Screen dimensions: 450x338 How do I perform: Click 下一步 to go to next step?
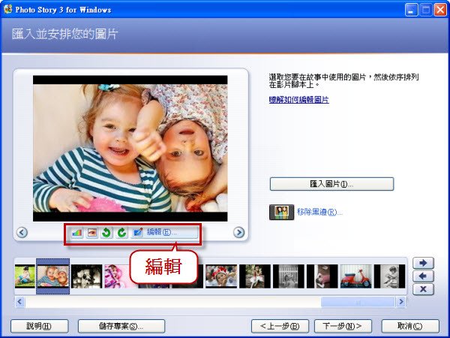click(x=343, y=326)
